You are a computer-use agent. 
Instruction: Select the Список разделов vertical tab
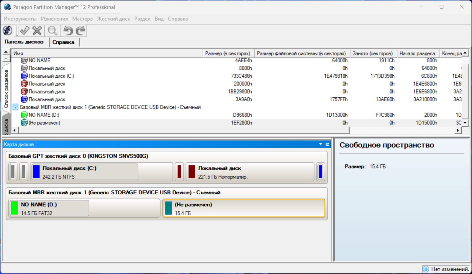[x=6, y=89]
